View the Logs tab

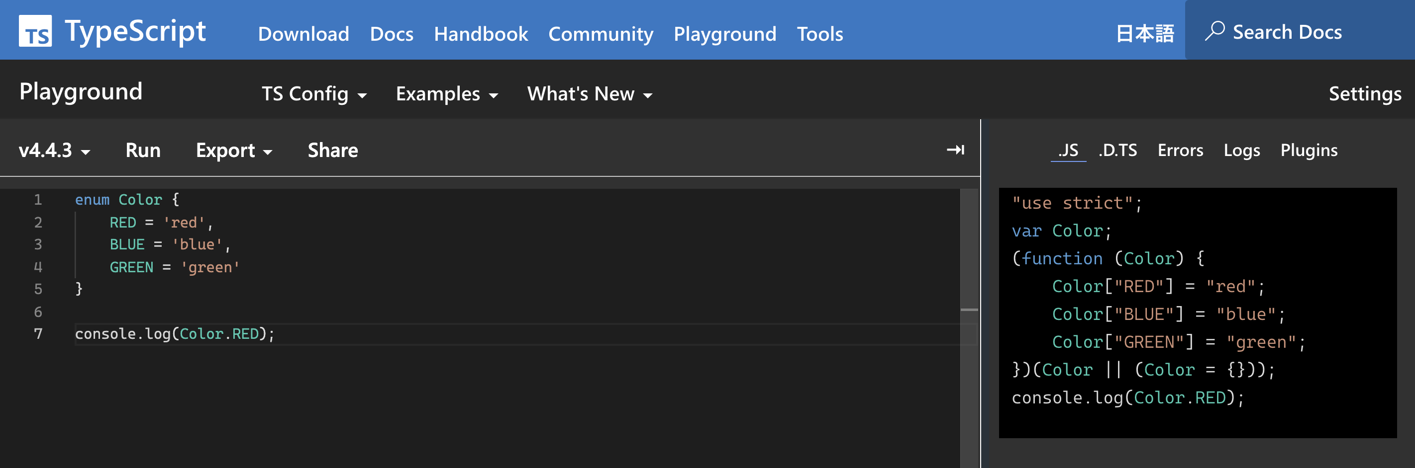pos(1241,151)
